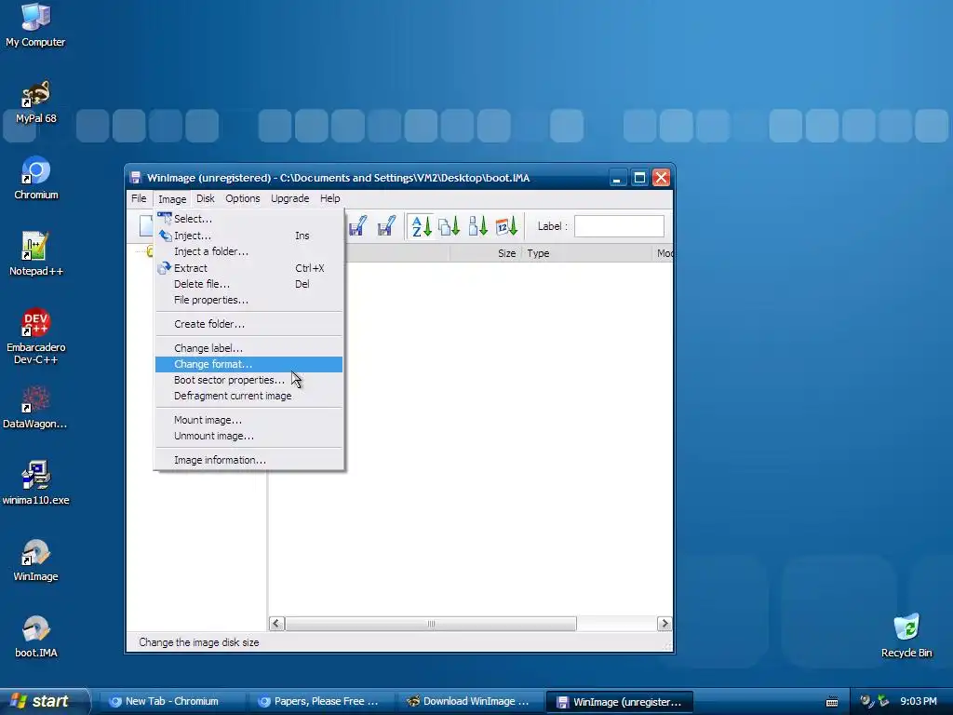This screenshot has width=953, height=715.
Task: Open Image information... menu entry
Action: click(x=248, y=460)
